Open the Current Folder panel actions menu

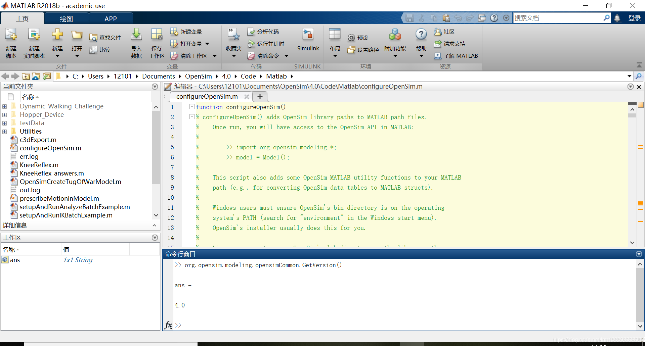[155, 87]
